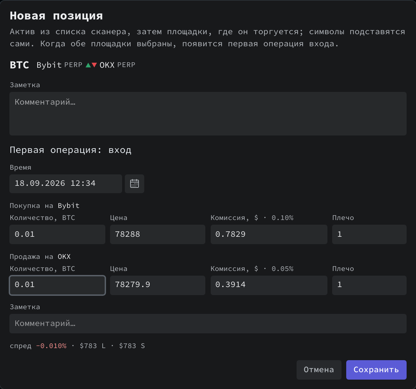Viewport: 416px width, 389px height.
Task: Focus the Bybit commission field 0.7829
Action: (x=269, y=234)
